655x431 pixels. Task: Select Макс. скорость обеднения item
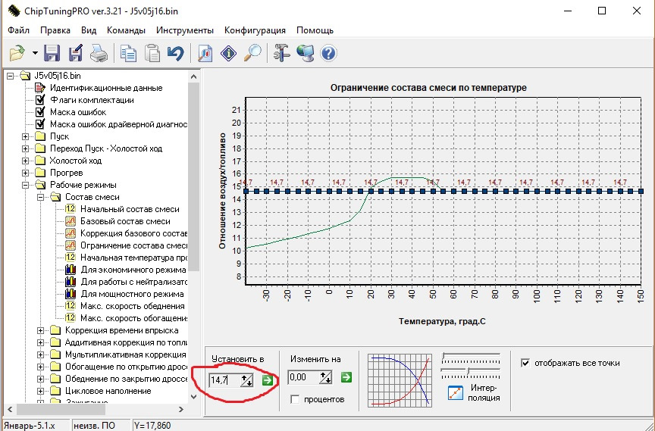[133, 306]
